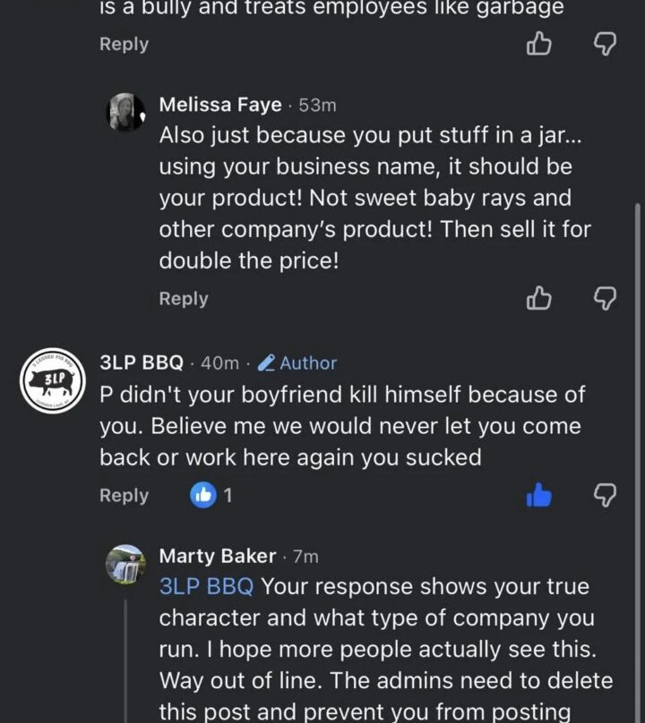Reply to 3LP BBQ's author comment
The image size is (645, 723).
(124, 496)
